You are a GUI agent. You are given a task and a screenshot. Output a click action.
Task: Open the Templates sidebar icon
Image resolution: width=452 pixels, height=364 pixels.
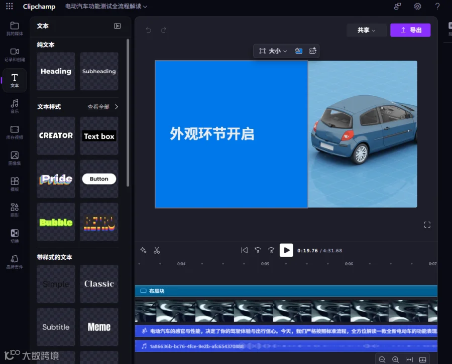coord(15,184)
